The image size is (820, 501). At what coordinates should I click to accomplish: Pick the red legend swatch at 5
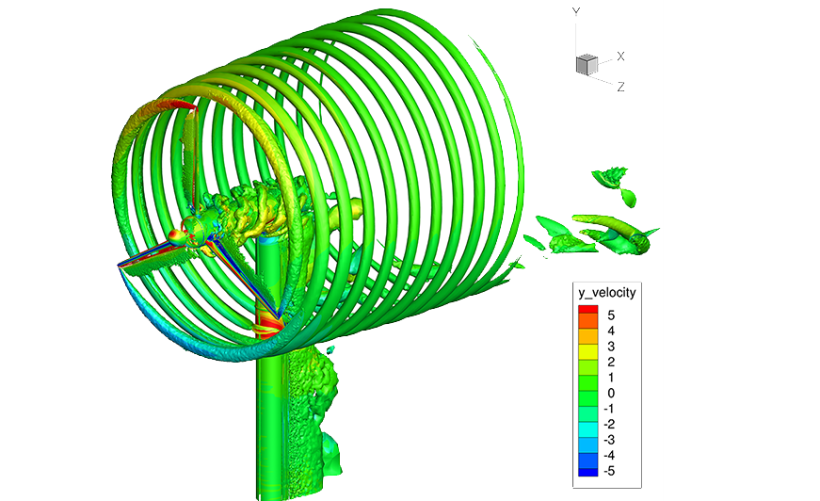coord(587,312)
